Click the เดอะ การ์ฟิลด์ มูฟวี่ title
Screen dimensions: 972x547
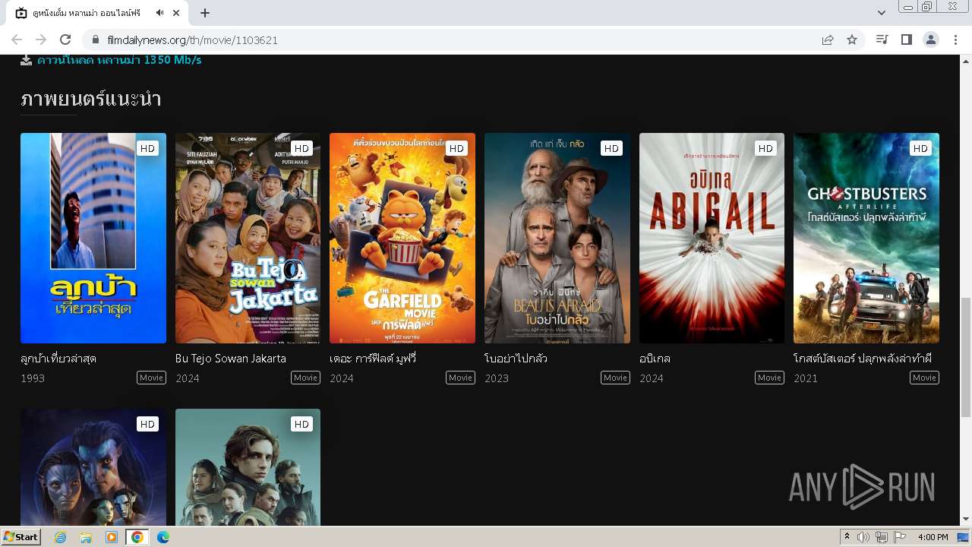[x=373, y=359]
